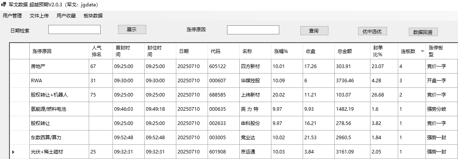Click the 查询 button
This screenshot has width=458, height=159.
(x=314, y=30)
